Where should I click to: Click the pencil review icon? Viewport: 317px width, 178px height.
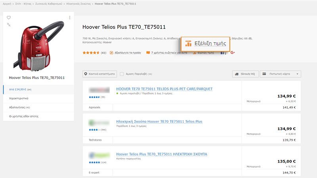[x=111, y=53]
